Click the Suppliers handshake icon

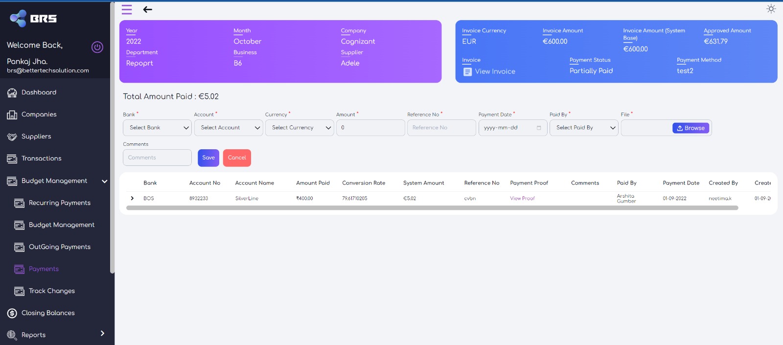click(12, 137)
